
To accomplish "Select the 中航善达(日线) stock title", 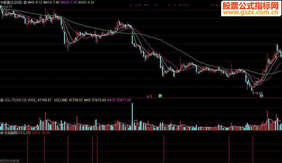I will point(11,2).
